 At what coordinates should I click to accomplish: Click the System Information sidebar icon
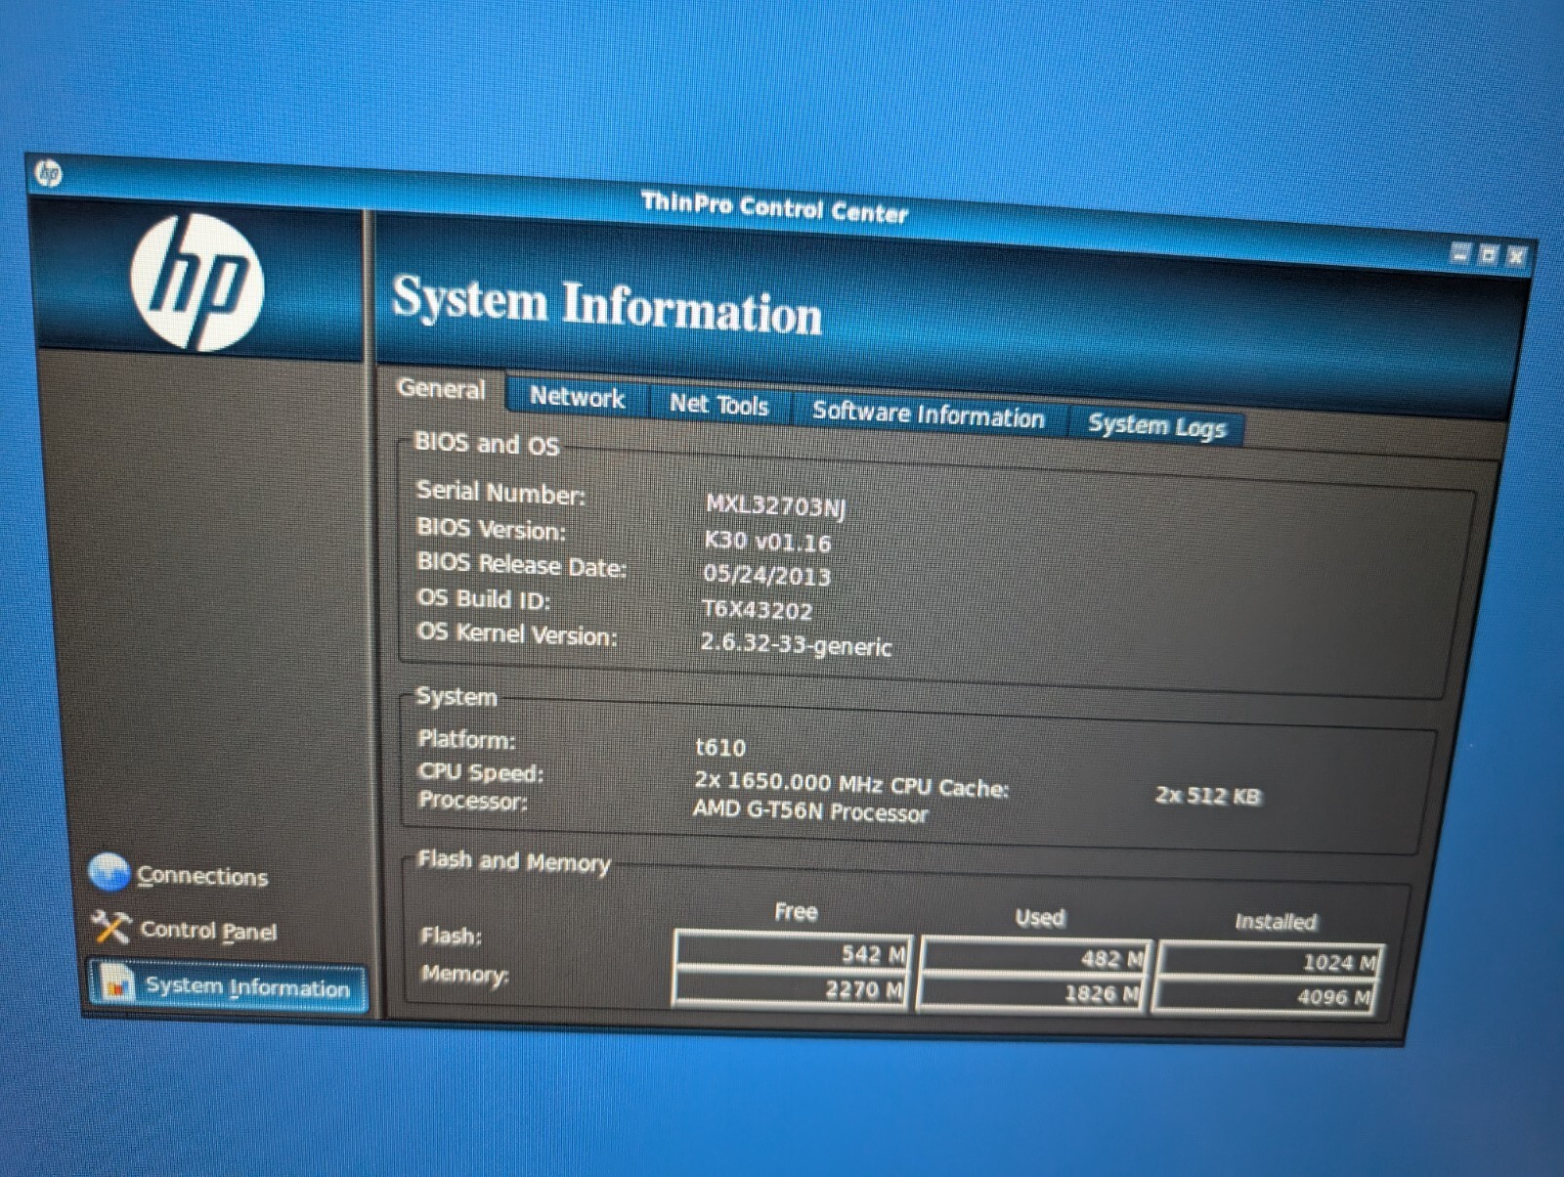(118, 982)
